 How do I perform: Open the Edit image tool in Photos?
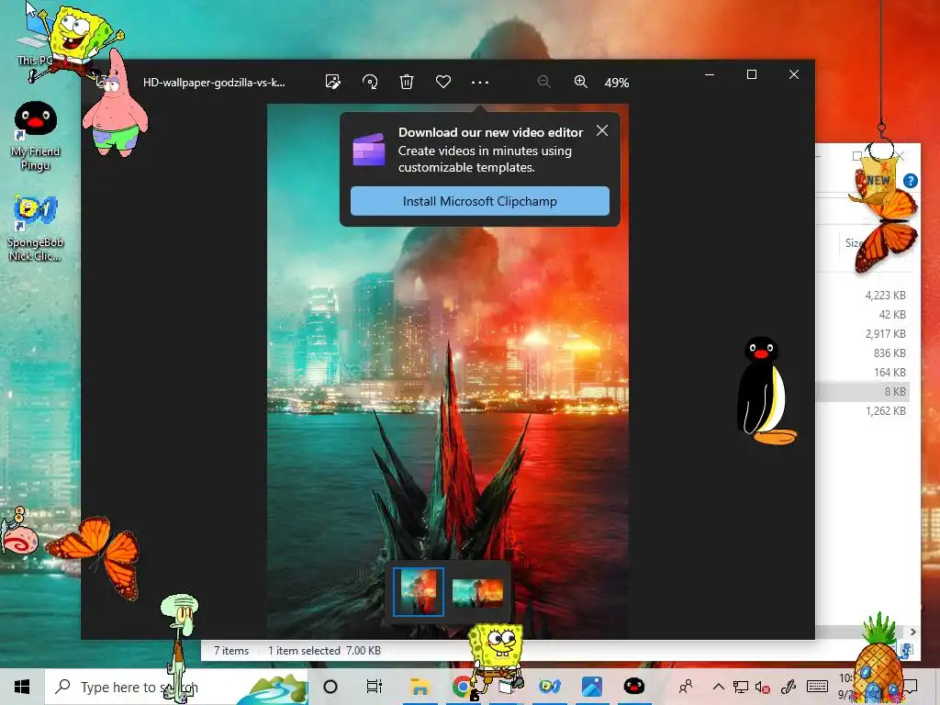pos(332,82)
